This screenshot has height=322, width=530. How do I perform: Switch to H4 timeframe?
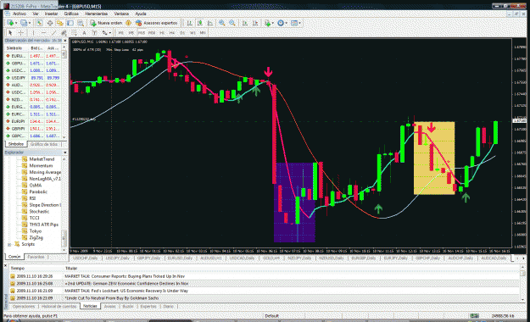[172, 33]
